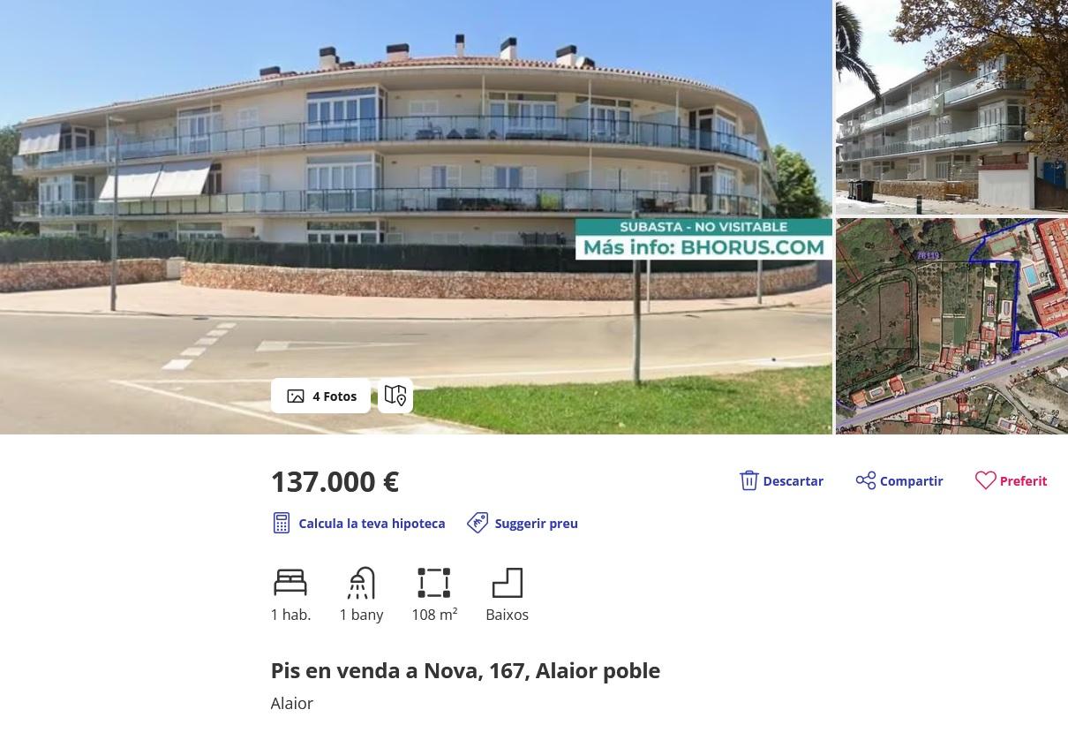The height and width of the screenshot is (740, 1068).
Task: Click the price tag icon for Suggerir preu
Action: [478, 523]
